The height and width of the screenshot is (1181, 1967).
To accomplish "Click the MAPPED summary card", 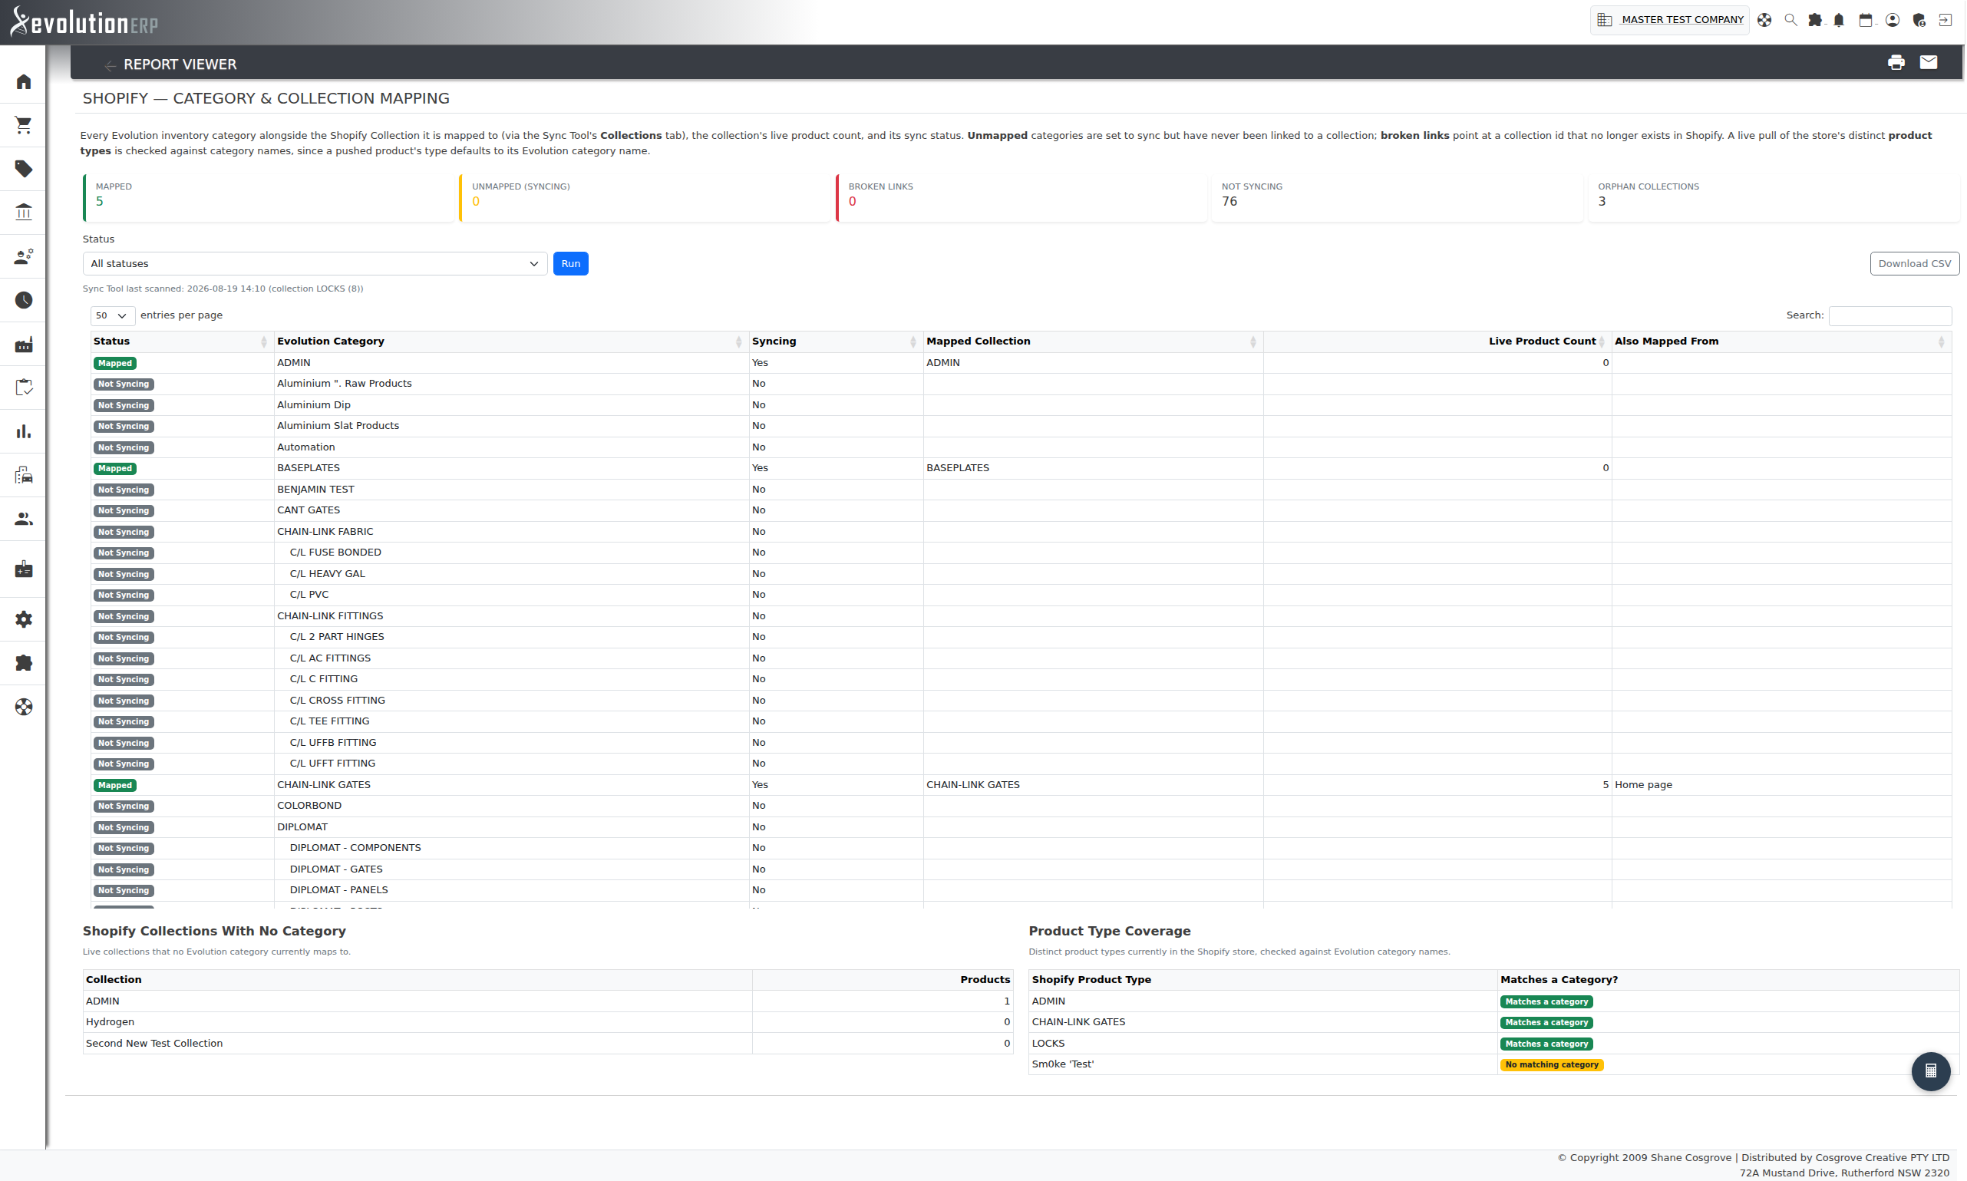I will click(268, 197).
